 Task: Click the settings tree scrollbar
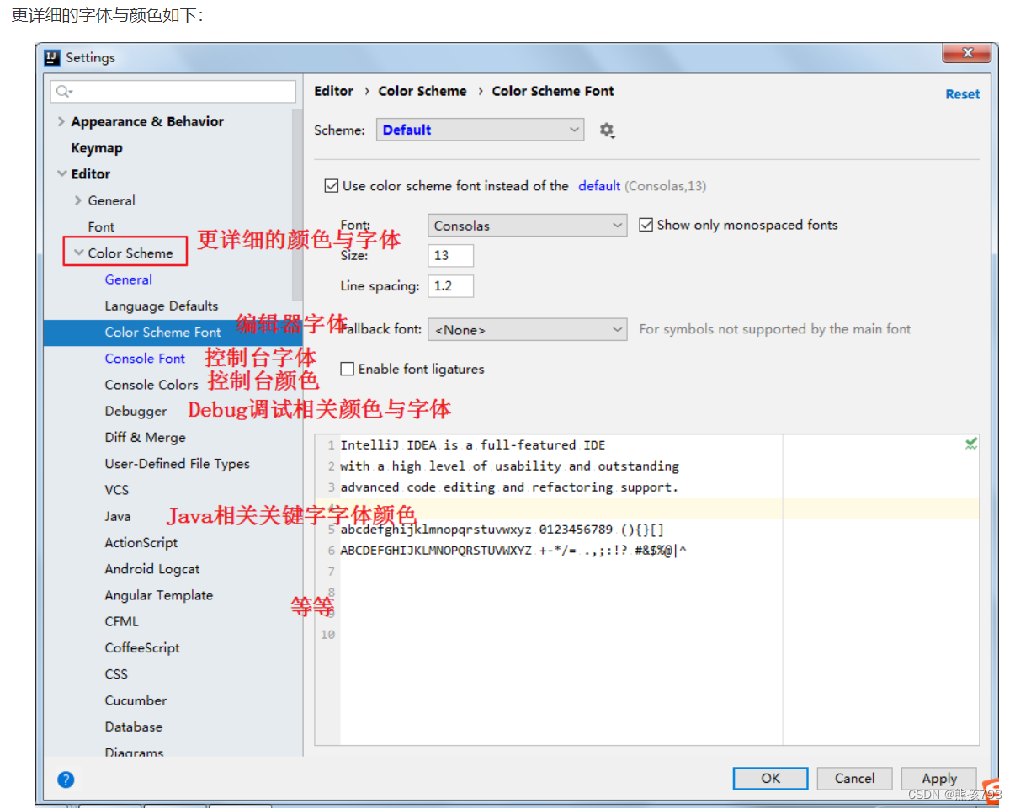pyautogui.click(x=296, y=205)
